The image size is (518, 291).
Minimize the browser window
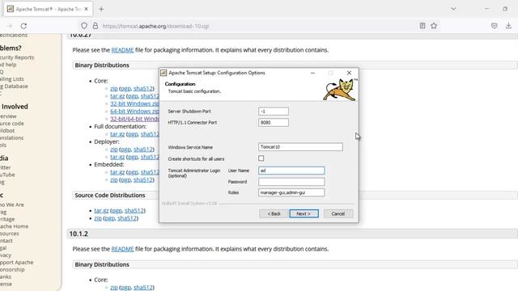pos(487,9)
